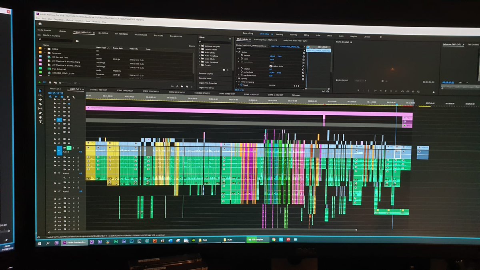Viewport: 480px width, 270px height.
Task: Open the SCENE 17 RESHOOT timeline tab
Action: pyautogui.click(x=99, y=90)
